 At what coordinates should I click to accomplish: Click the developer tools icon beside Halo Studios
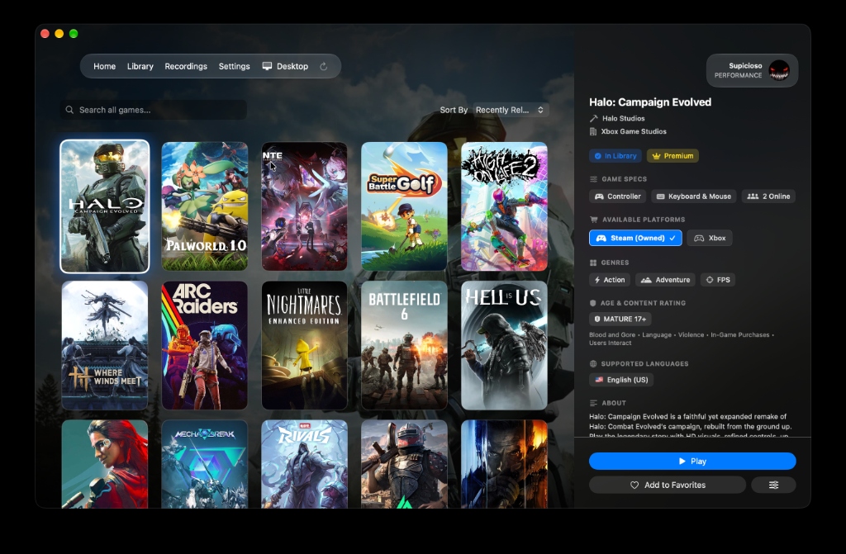pyautogui.click(x=593, y=118)
